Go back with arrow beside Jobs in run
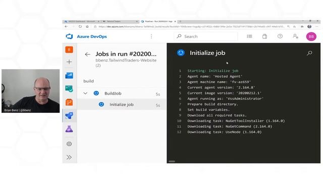 87,54
